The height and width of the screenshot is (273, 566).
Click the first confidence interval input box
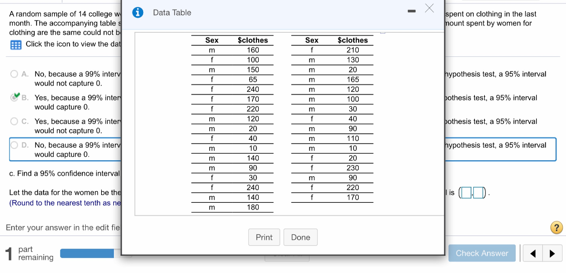click(x=467, y=193)
